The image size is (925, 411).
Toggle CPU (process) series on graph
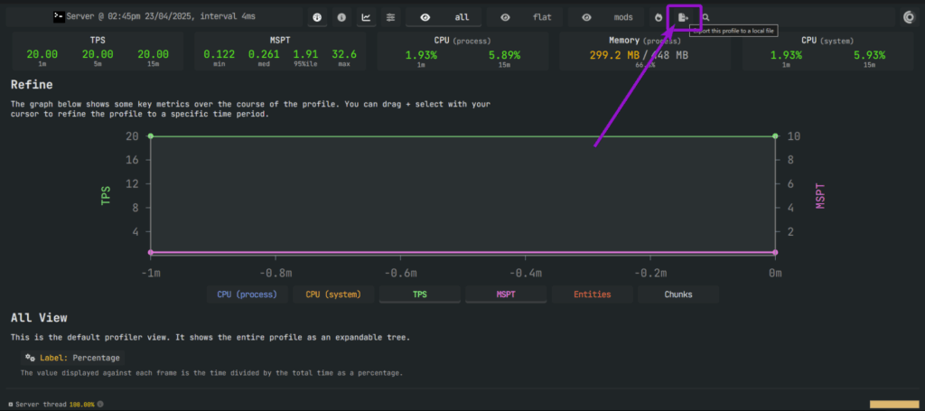pyautogui.click(x=248, y=294)
